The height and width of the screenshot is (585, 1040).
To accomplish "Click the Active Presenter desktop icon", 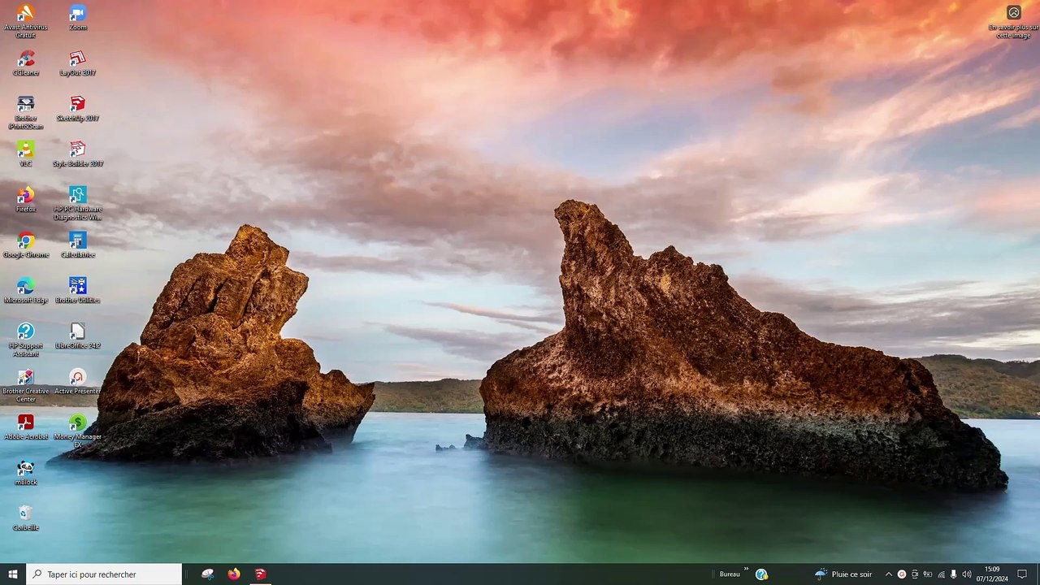I will (x=77, y=378).
